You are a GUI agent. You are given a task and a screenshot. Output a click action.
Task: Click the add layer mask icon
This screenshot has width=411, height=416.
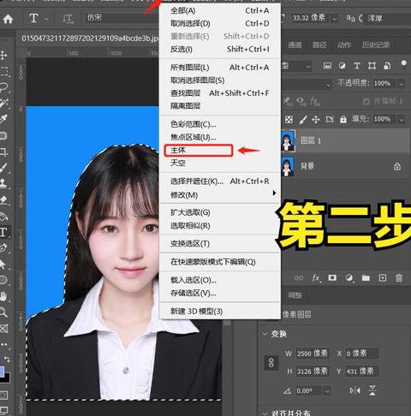332,277
